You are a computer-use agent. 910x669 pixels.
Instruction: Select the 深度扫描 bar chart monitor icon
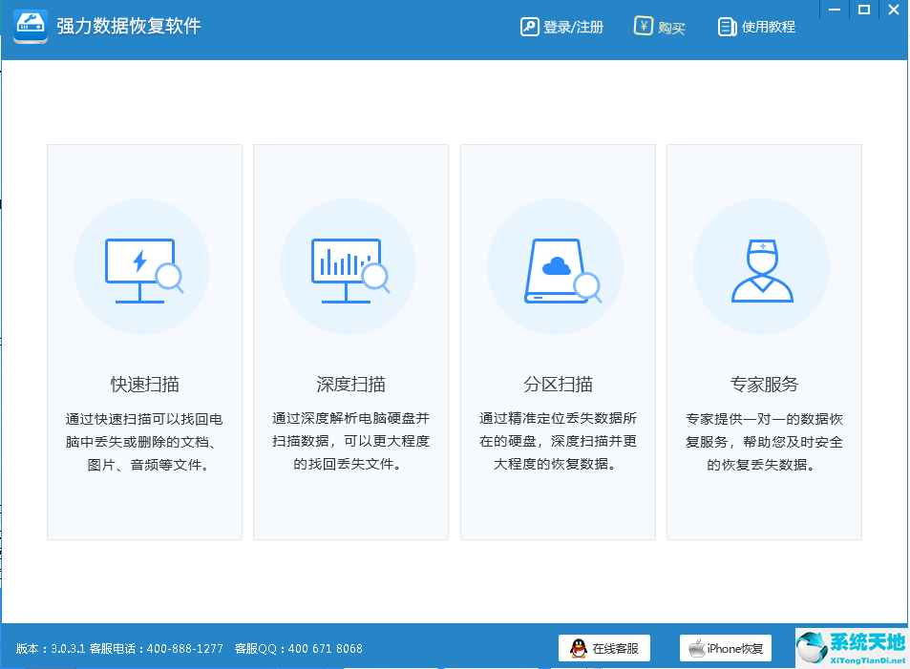tap(350, 270)
